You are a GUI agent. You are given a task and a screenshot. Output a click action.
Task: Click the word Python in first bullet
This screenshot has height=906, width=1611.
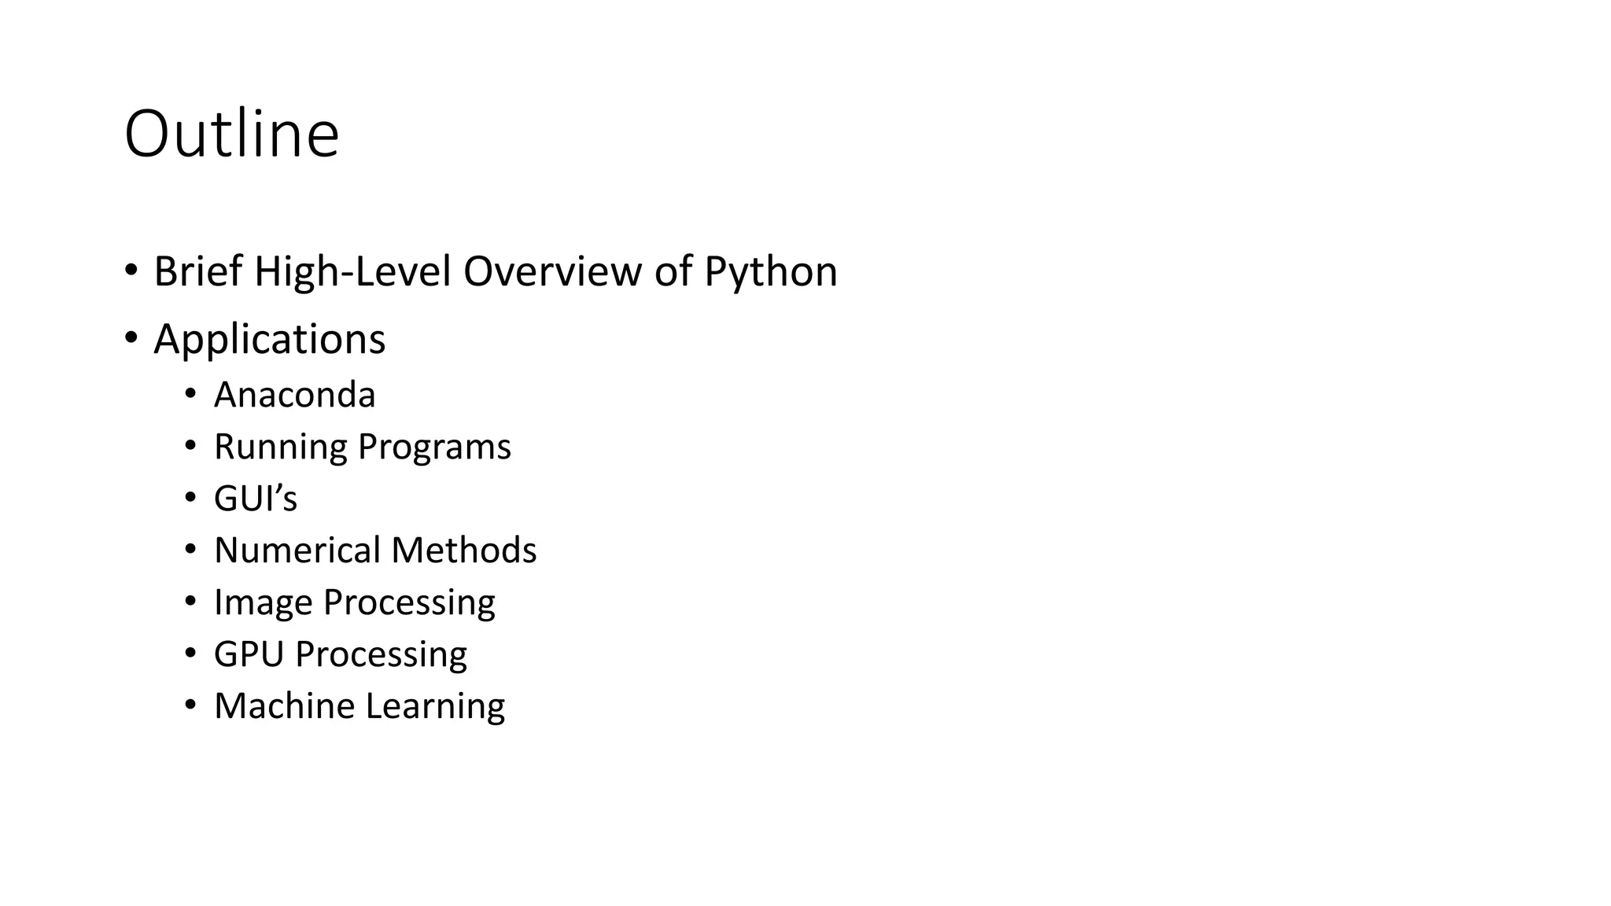point(770,271)
